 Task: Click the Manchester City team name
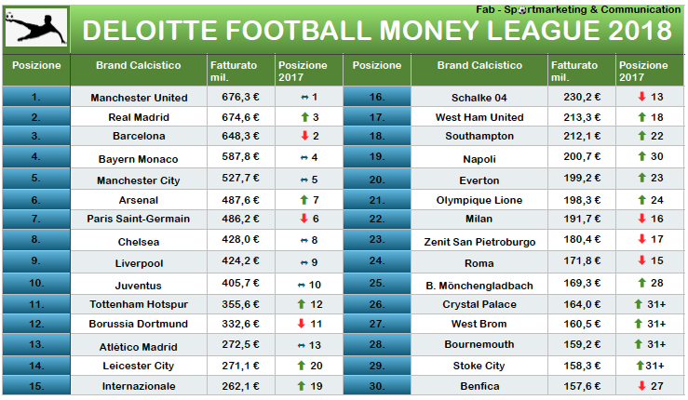click(138, 180)
